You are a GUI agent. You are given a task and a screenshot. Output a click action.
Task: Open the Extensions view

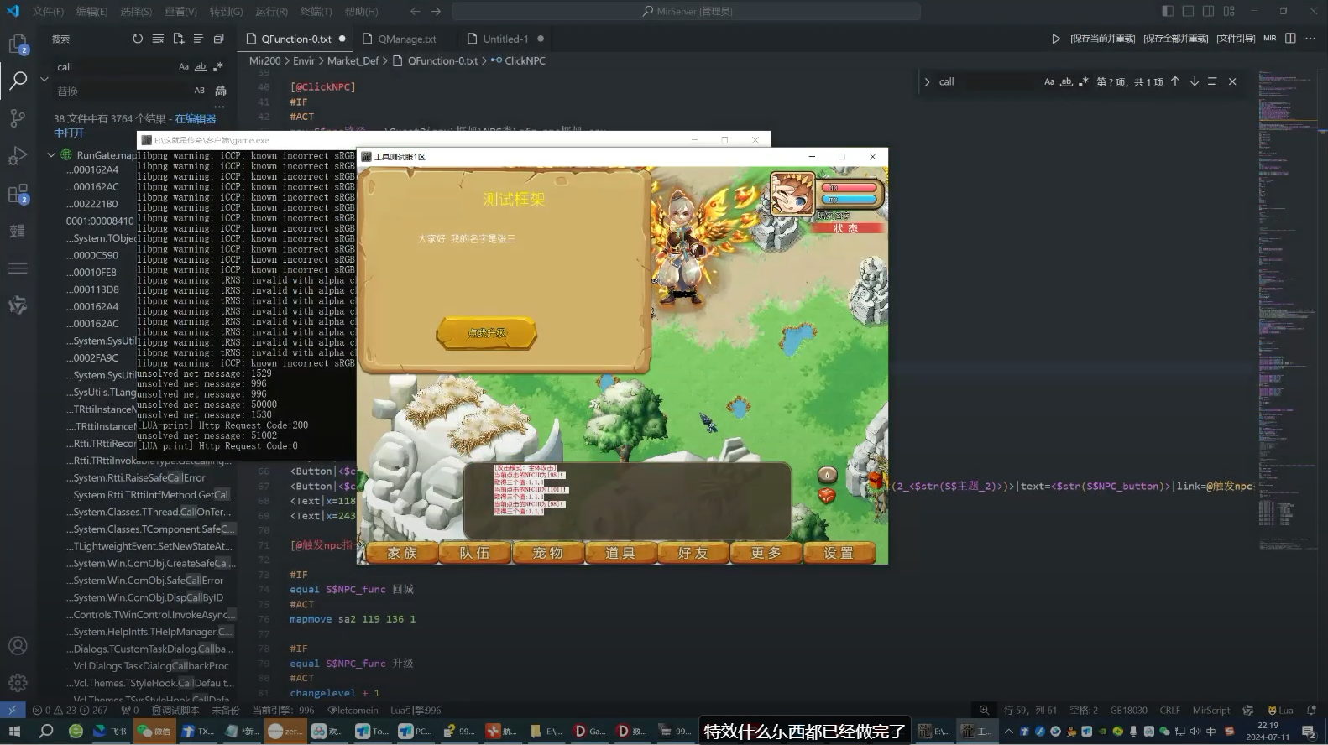point(18,195)
